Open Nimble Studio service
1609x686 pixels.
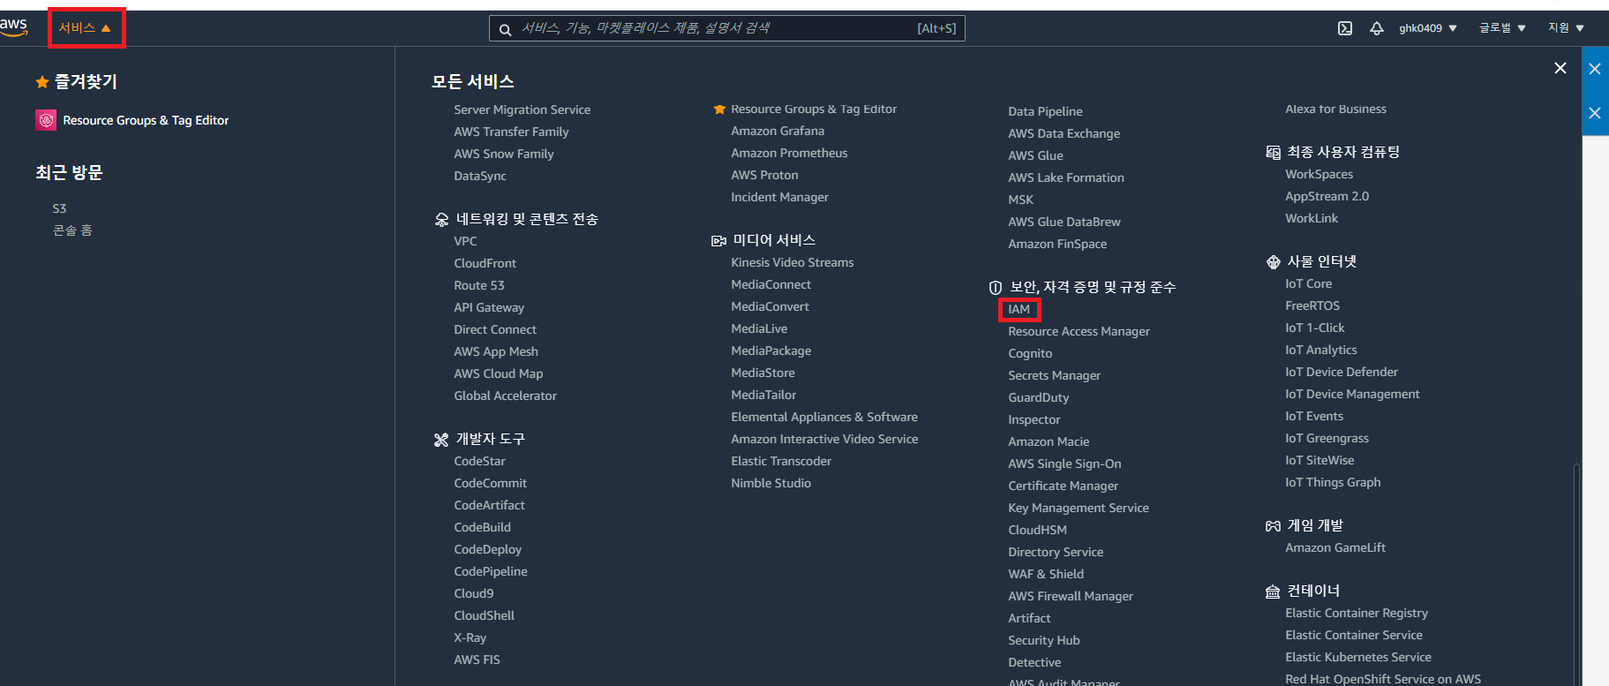point(771,483)
